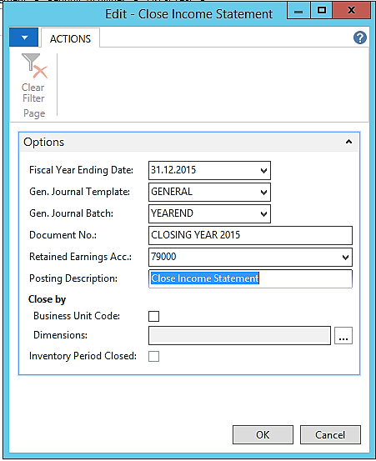This screenshot has width=376, height=461.
Task: Close the window with the X button
Action: click(351, 11)
